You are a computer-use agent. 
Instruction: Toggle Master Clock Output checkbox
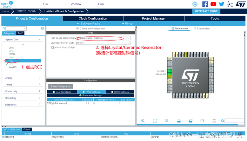pos(53,48)
